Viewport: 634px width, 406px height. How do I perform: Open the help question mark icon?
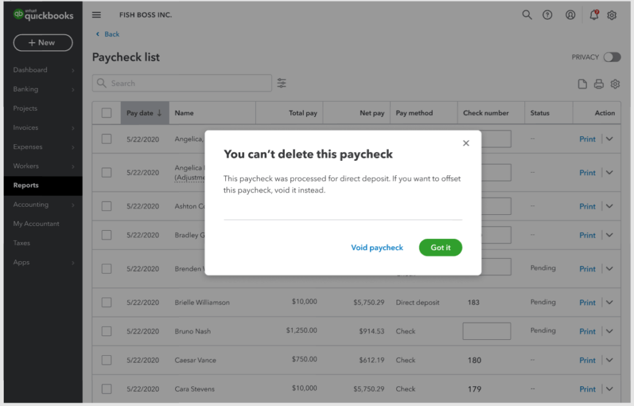click(547, 15)
